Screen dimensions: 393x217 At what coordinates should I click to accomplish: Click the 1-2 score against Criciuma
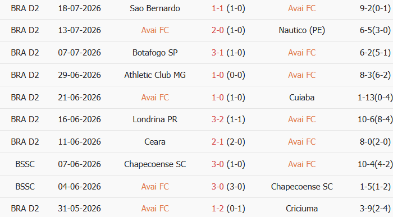click(218, 209)
